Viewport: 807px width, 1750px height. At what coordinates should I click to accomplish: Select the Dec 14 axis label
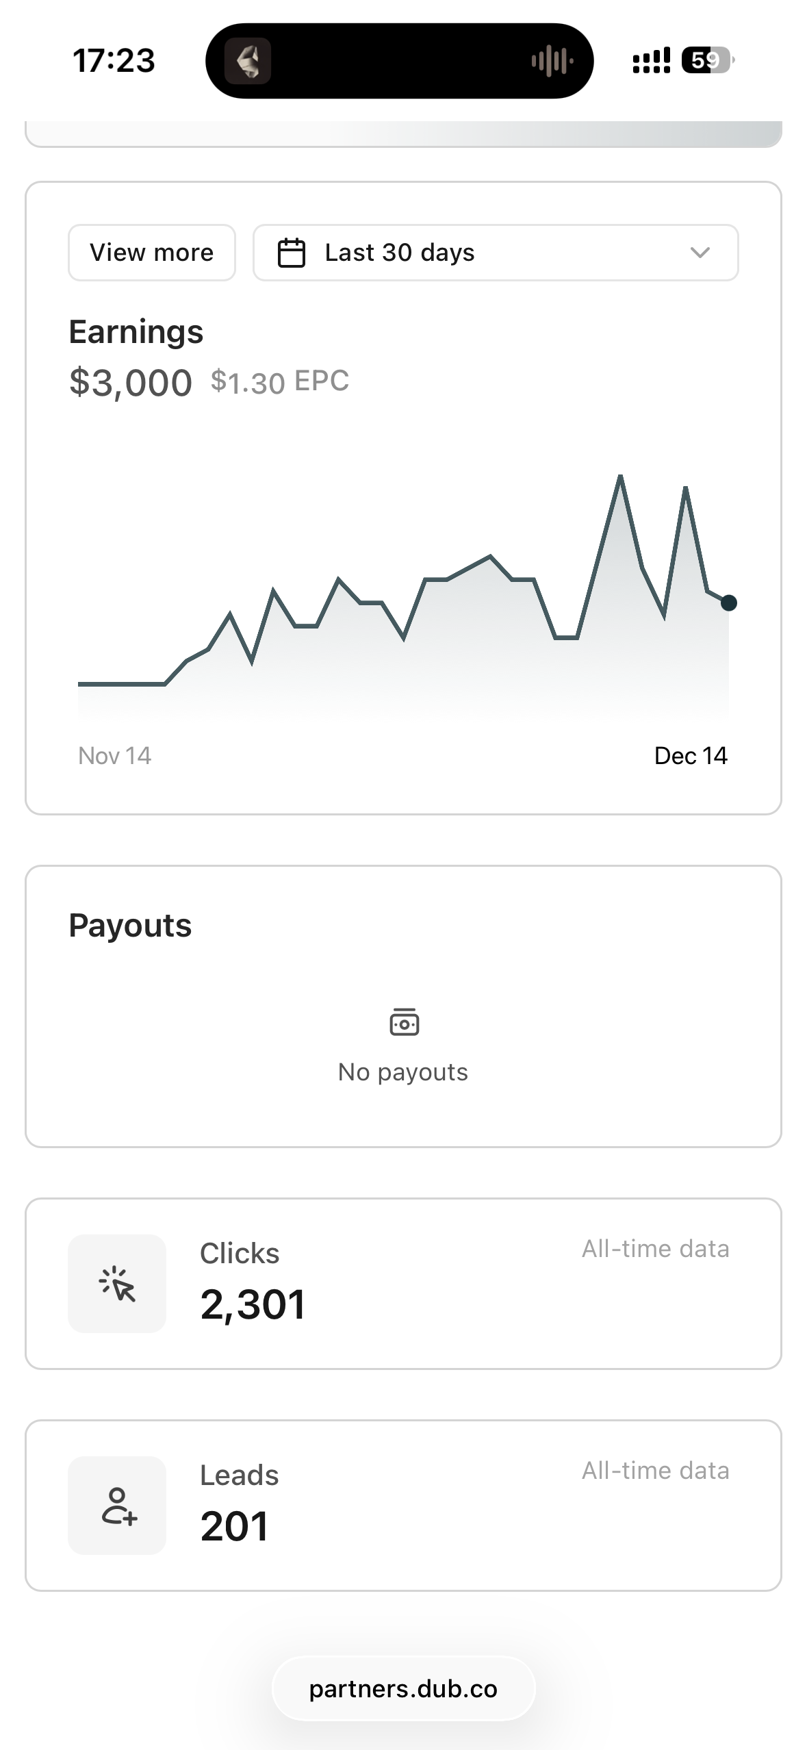tap(690, 756)
